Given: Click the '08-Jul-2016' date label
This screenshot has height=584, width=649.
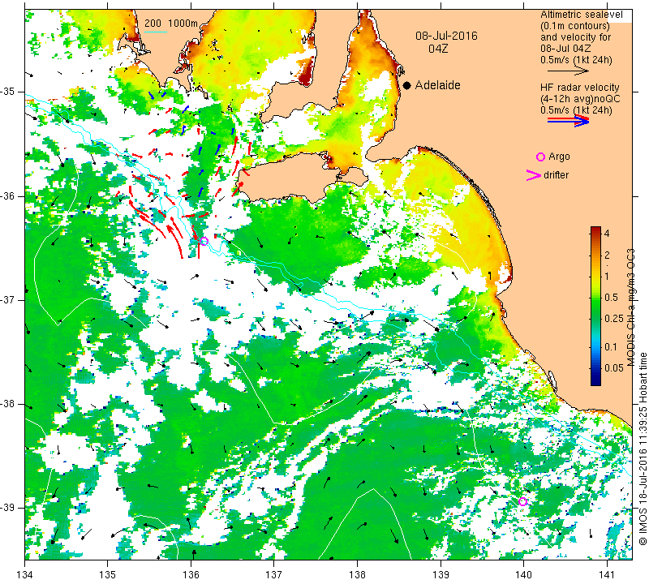Looking at the screenshot, I should coord(446,36).
